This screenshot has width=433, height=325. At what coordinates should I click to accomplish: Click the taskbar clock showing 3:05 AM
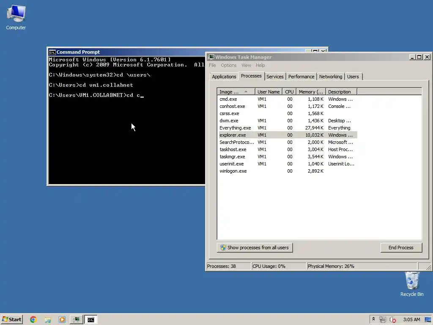pos(411,319)
